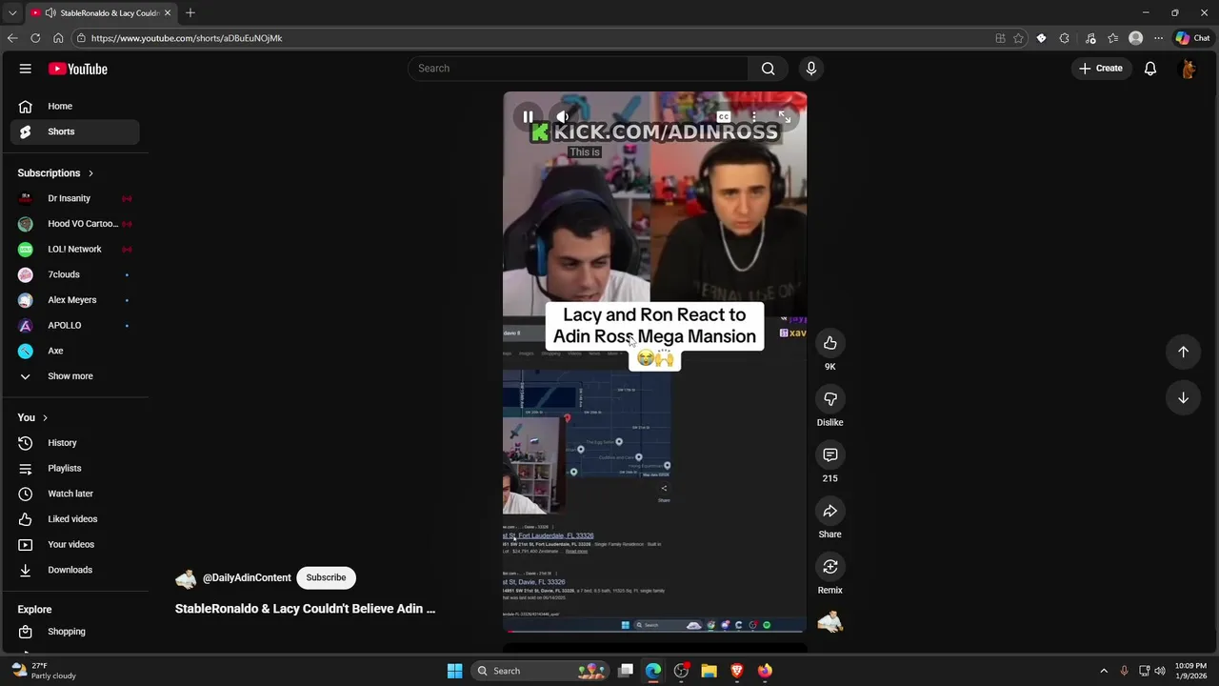1219x686 pixels.
Task: Expand the You section
Action: pos(32,417)
